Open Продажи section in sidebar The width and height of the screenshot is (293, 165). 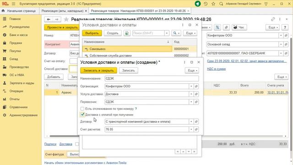coord(16,43)
